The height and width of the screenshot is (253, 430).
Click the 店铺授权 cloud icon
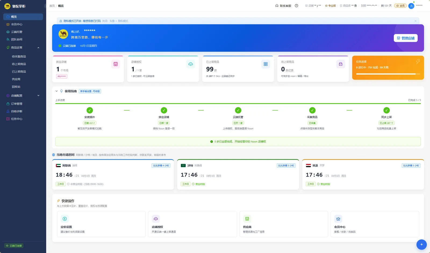click(x=191, y=64)
